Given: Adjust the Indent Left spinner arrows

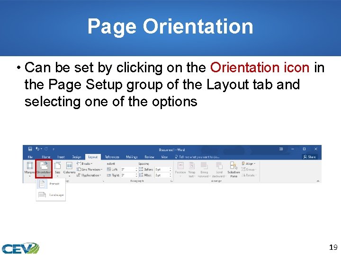Looking at the screenshot, I should 136,170.
